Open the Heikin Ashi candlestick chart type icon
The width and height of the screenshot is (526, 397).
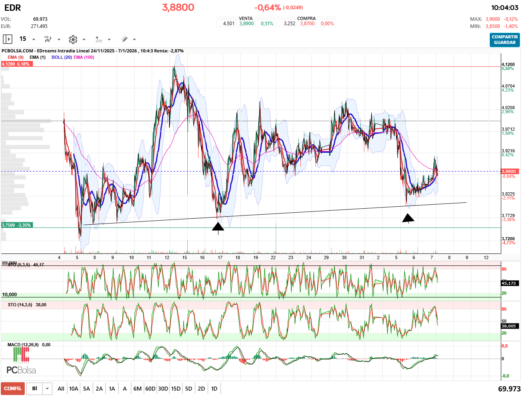(x=48, y=39)
